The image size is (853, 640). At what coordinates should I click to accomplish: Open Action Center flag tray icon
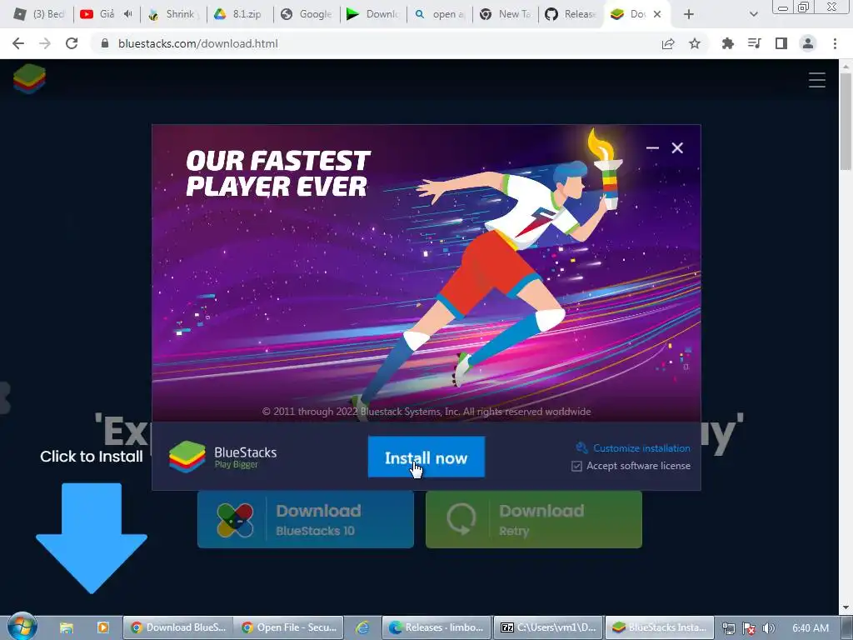tap(749, 628)
